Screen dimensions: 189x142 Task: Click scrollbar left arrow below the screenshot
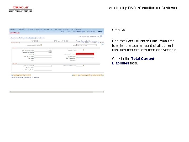pyautogui.click(x=10, y=92)
